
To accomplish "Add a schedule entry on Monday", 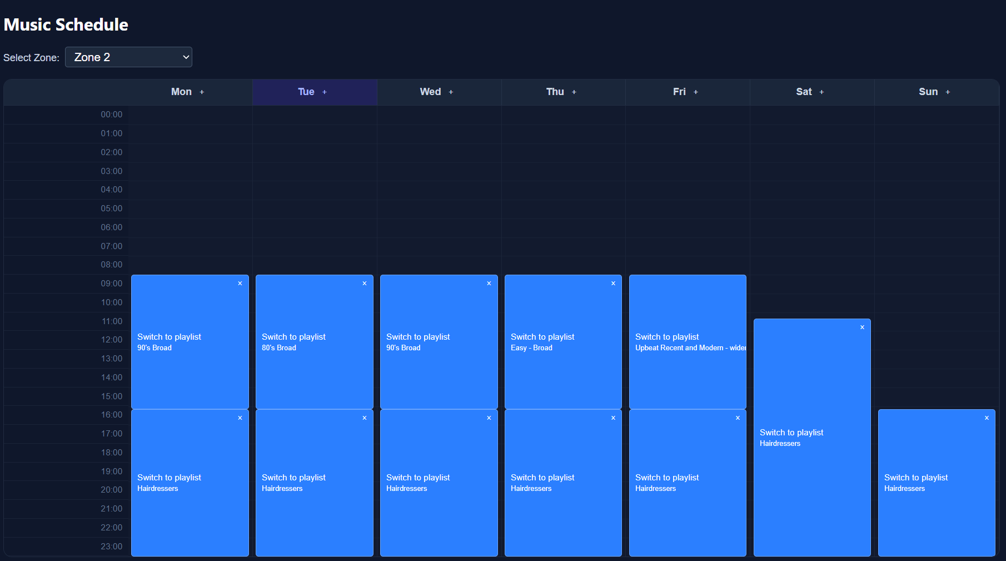I will coord(202,92).
